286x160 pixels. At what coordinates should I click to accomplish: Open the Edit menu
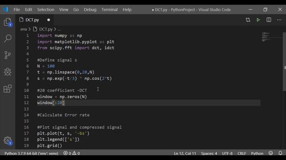29,10
